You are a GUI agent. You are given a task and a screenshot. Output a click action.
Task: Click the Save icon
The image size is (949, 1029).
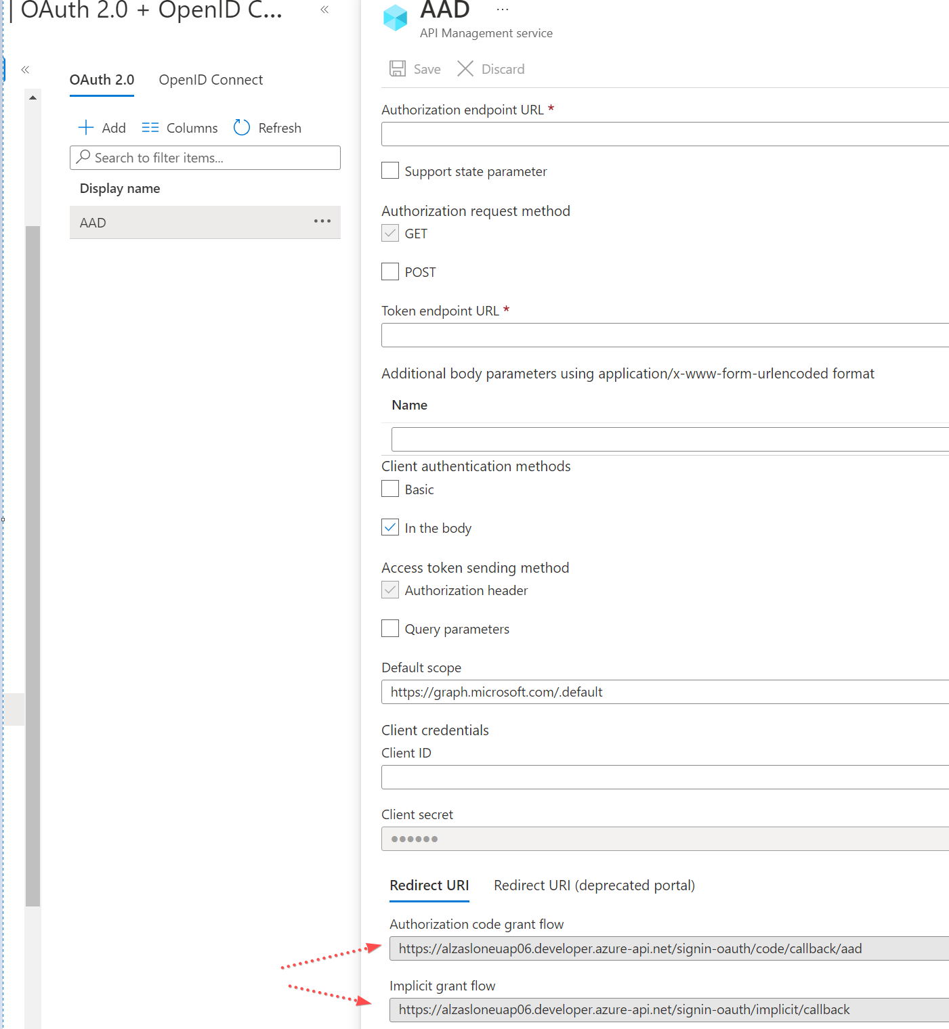tap(398, 68)
